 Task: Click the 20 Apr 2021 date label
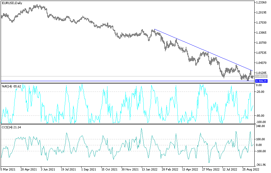[28, 169]
